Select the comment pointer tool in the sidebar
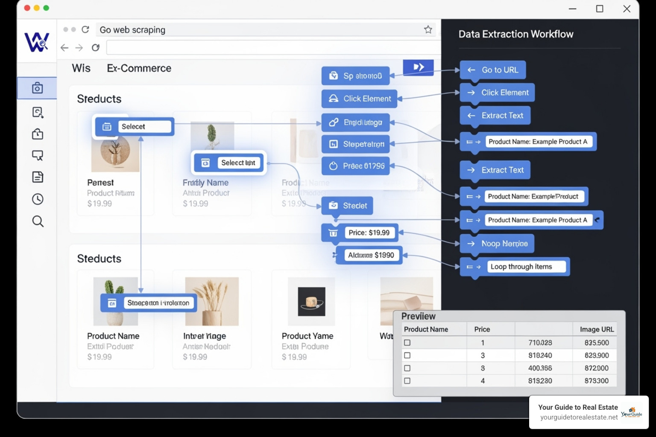This screenshot has height=437, width=656. [x=38, y=155]
